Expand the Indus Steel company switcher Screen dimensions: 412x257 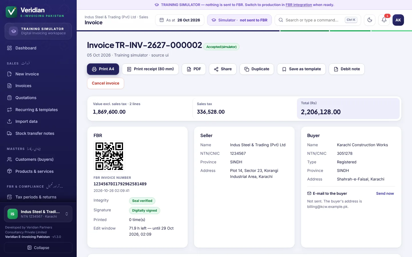(38, 214)
